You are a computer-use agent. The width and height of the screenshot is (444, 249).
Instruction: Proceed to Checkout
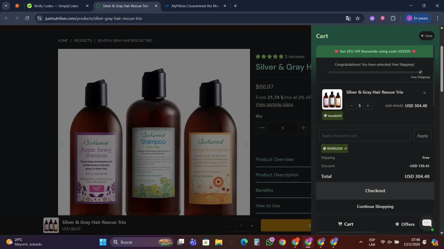click(375, 191)
